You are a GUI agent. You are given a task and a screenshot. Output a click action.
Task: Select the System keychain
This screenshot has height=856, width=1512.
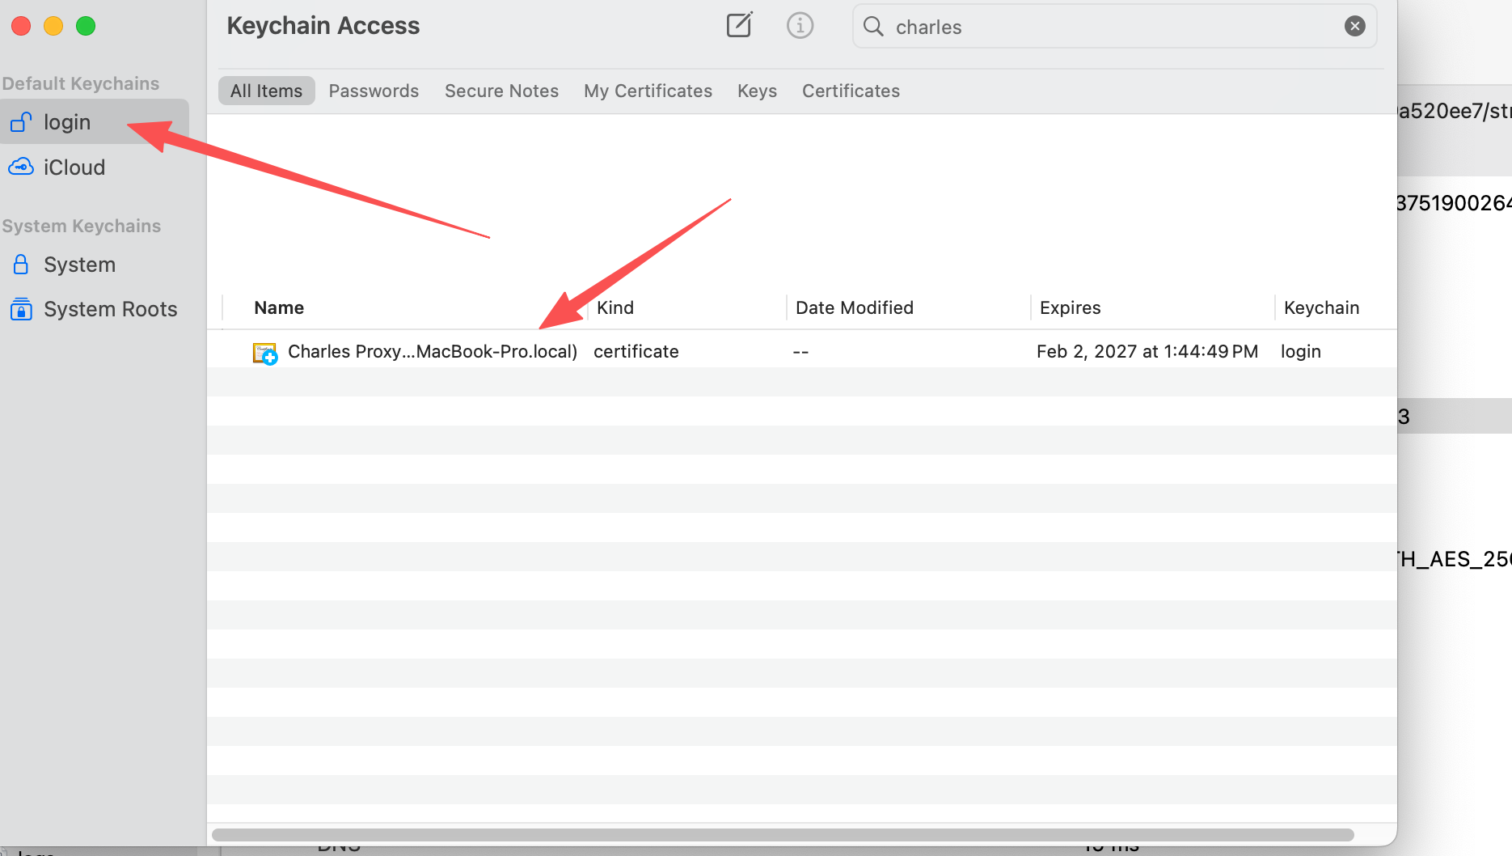point(95,265)
